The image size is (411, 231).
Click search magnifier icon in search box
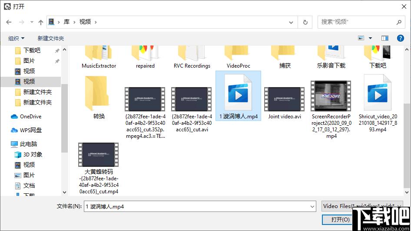pyautogui.click(x=399, y=22)
